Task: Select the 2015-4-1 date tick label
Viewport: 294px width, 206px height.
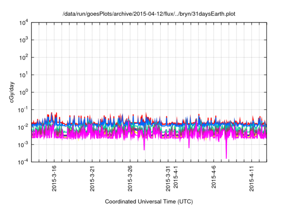Action: pos(175,178)
